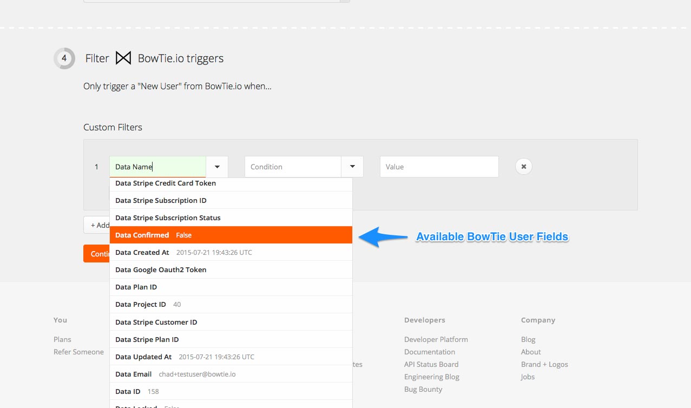The width and height of the screenshot is (691, 408).
Task: Open the Plans footer link
Action: tap(62, 339)
